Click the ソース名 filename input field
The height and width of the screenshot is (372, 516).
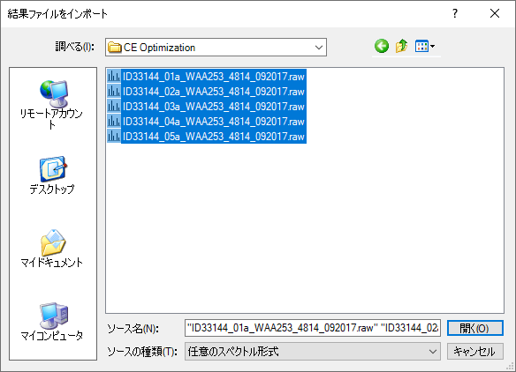(312, 328)
